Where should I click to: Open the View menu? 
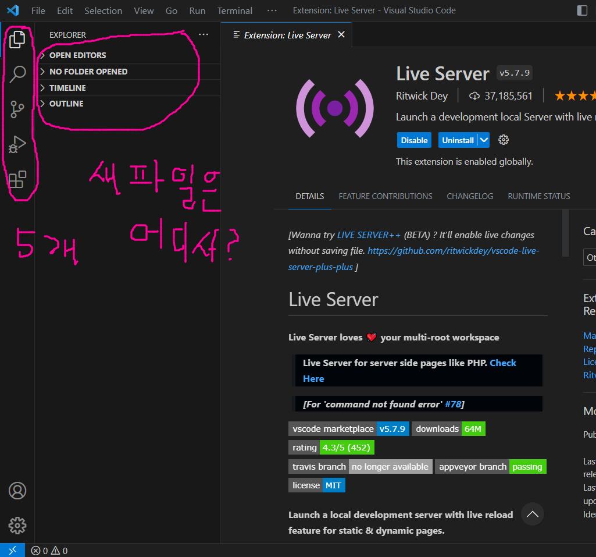[144, 10]
